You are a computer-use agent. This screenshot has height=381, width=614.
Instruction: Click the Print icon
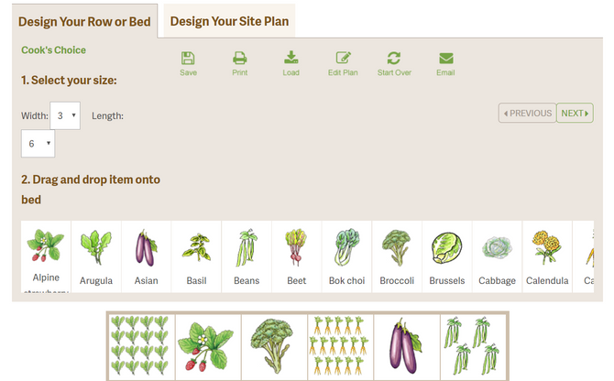coord(240,59)
